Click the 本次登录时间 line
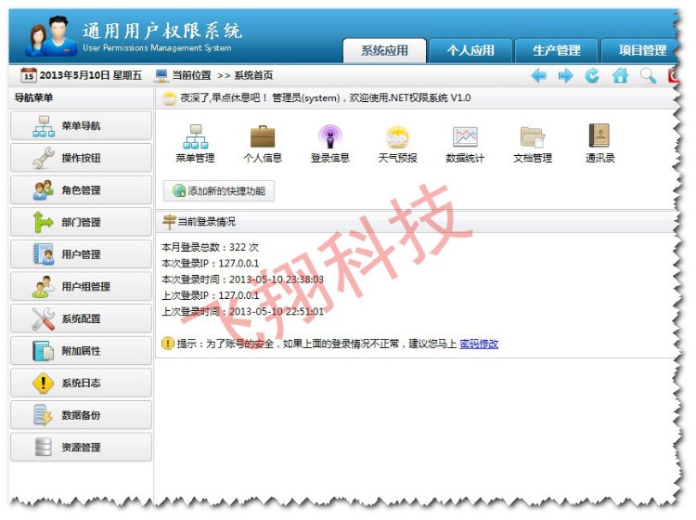Image resolution: width=696 pixels, height=520 pixels. tap(242, 279)
